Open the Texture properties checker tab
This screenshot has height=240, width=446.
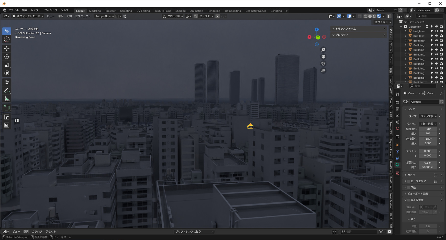click(397, 173)
